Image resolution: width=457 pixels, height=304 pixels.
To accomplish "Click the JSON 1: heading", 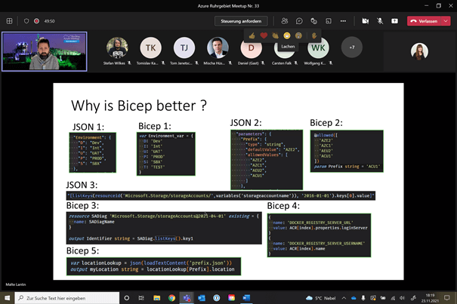I will (88, 127).
